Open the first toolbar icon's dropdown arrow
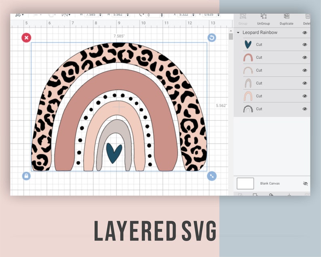321x257 pixels. click(23, 15)
